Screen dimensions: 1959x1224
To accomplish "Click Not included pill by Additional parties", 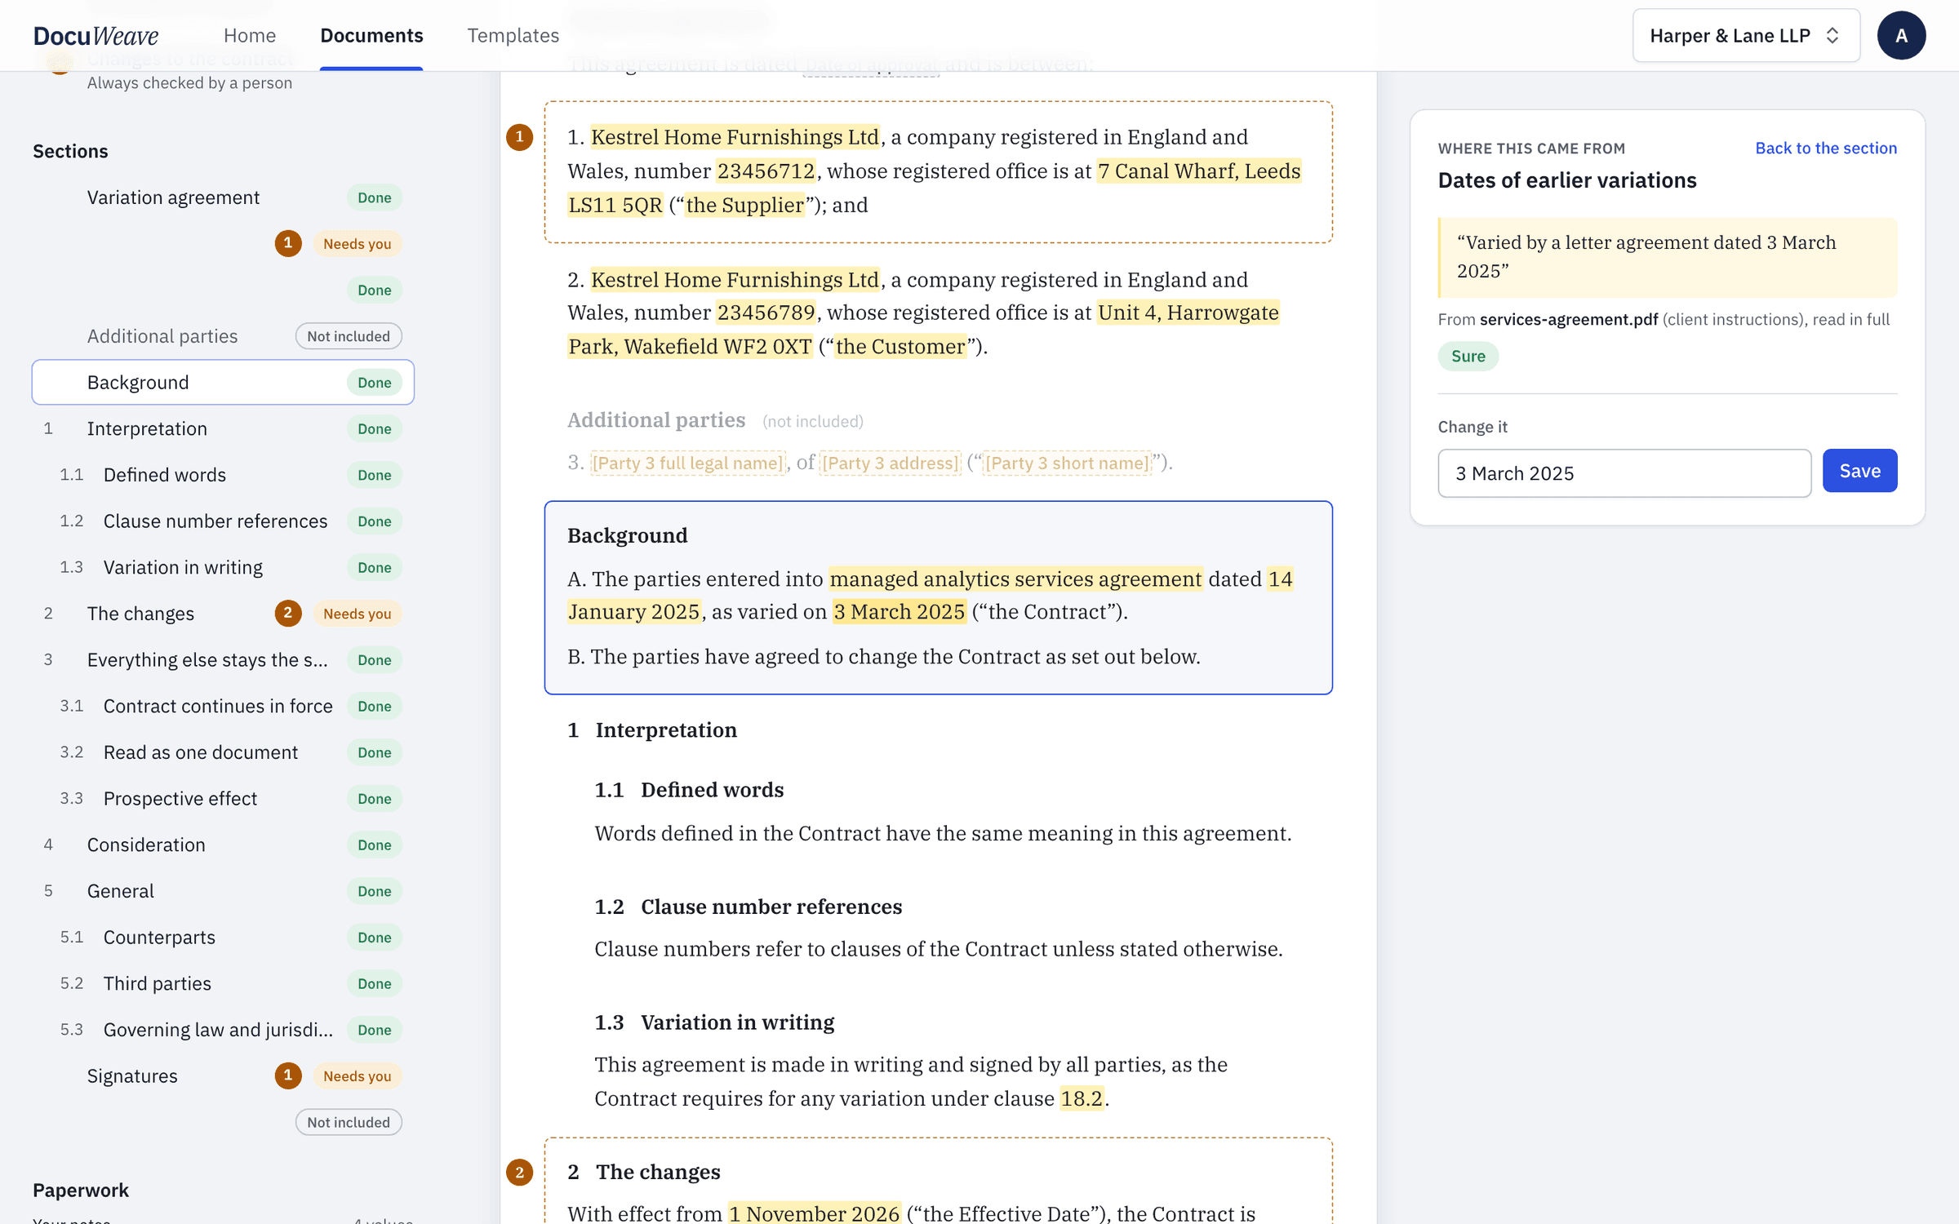I will [349, 336].
